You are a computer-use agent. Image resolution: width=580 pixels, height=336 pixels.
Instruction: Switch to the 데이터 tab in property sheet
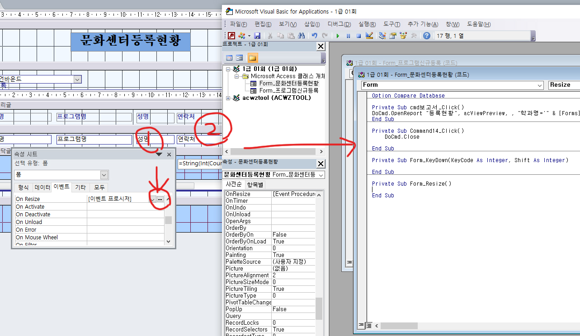tap(42, 187)
